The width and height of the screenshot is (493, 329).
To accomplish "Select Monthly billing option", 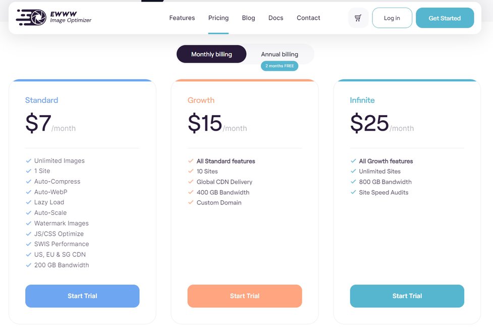I will [211, 54].
